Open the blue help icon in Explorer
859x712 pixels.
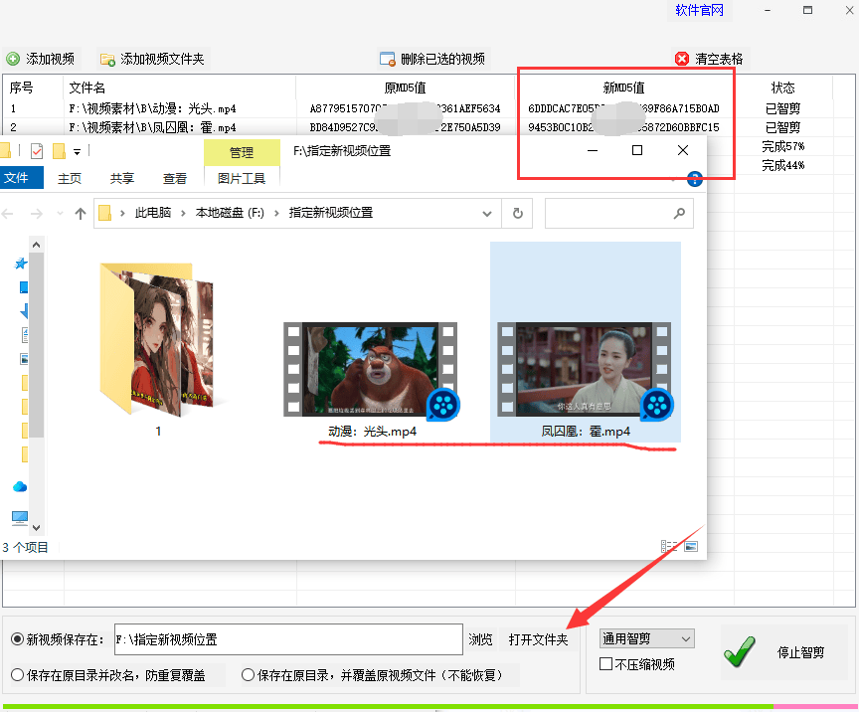695,179
